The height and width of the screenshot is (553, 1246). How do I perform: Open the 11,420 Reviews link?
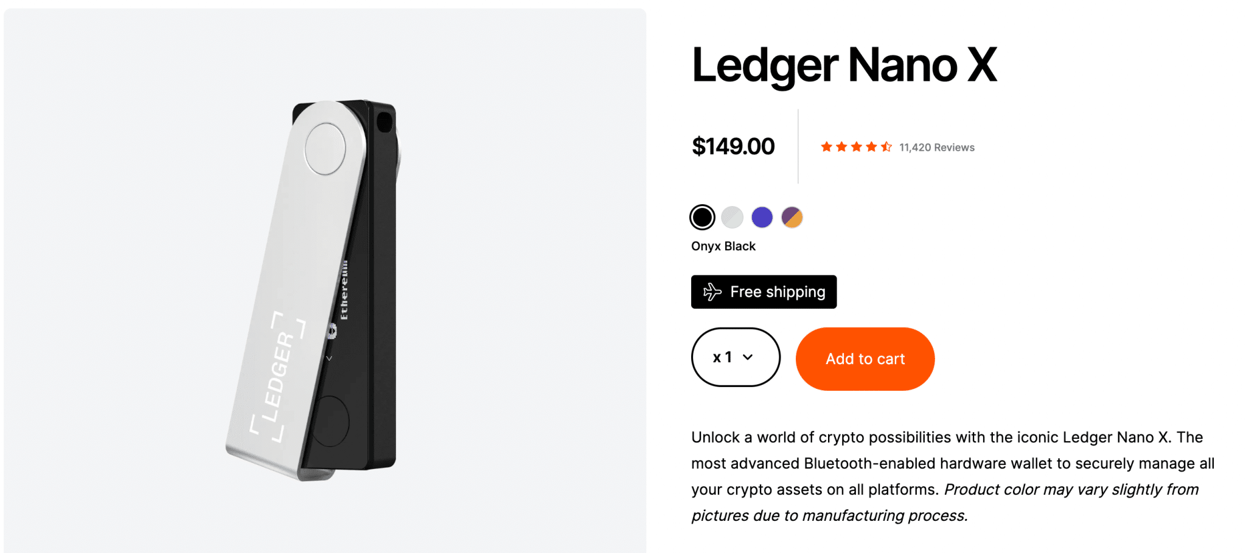(x=936, y=146)
